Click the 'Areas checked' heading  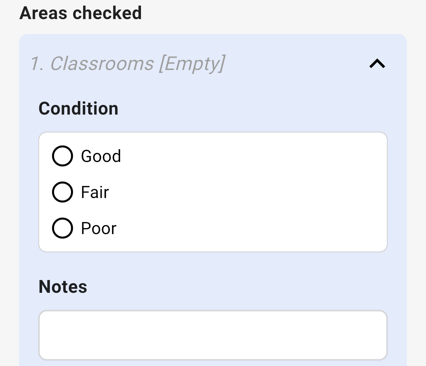(x=81, y=13)
